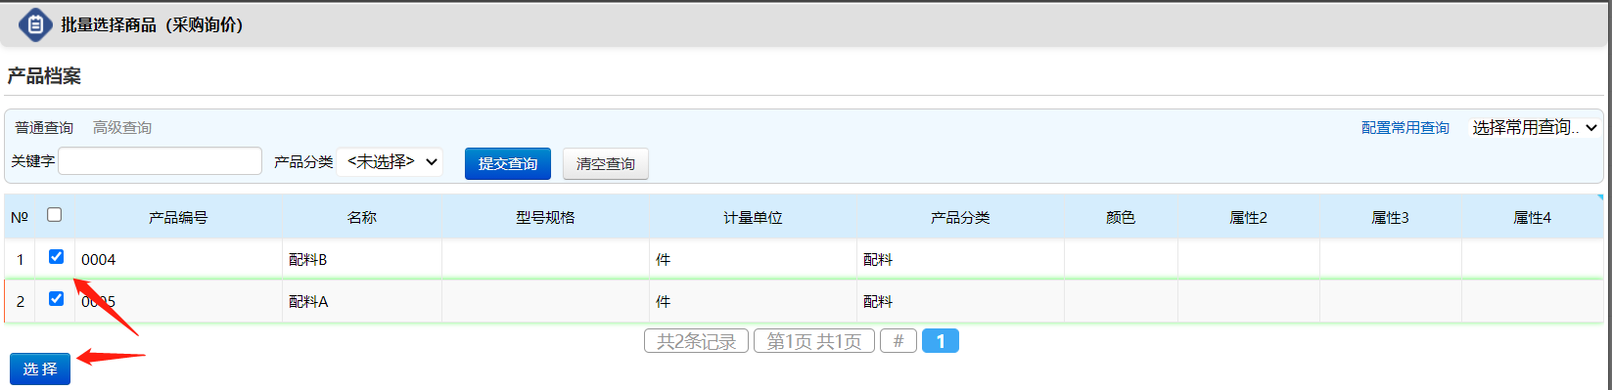
Task: Click the 颜色 column header
Action: click(x=1121, y=217)
